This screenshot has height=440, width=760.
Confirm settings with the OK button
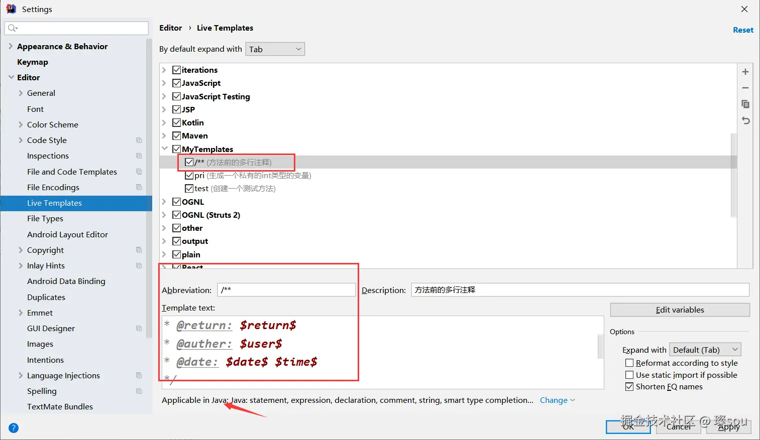pyautogui.click(x=628, y=426)
